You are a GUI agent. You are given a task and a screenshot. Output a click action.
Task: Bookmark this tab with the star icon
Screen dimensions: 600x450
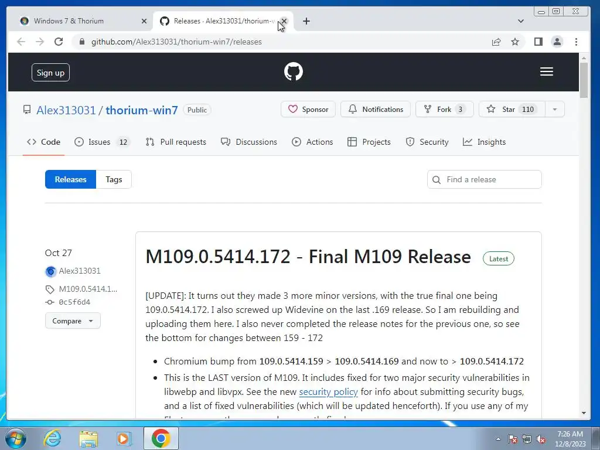tap(515, 42)
